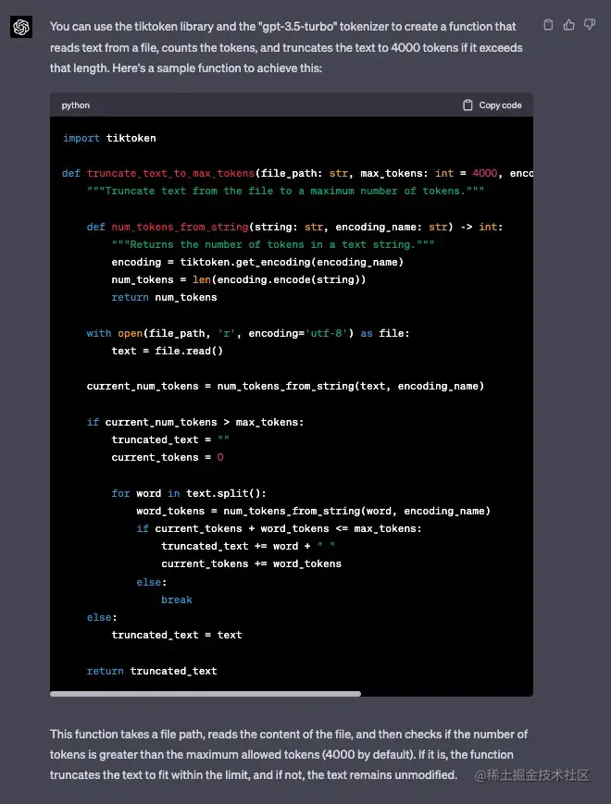Click the 'text = file.read()' line
The width and height of the screenshot is (611, 804).
pos(168,351)
